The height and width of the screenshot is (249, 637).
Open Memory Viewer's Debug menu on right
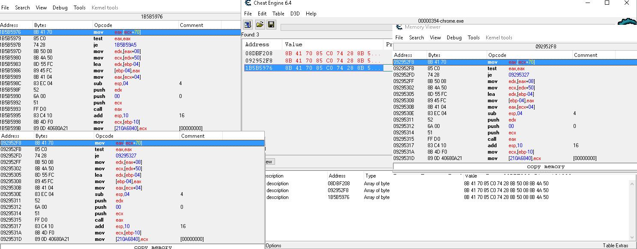click(x=454, y=38)
